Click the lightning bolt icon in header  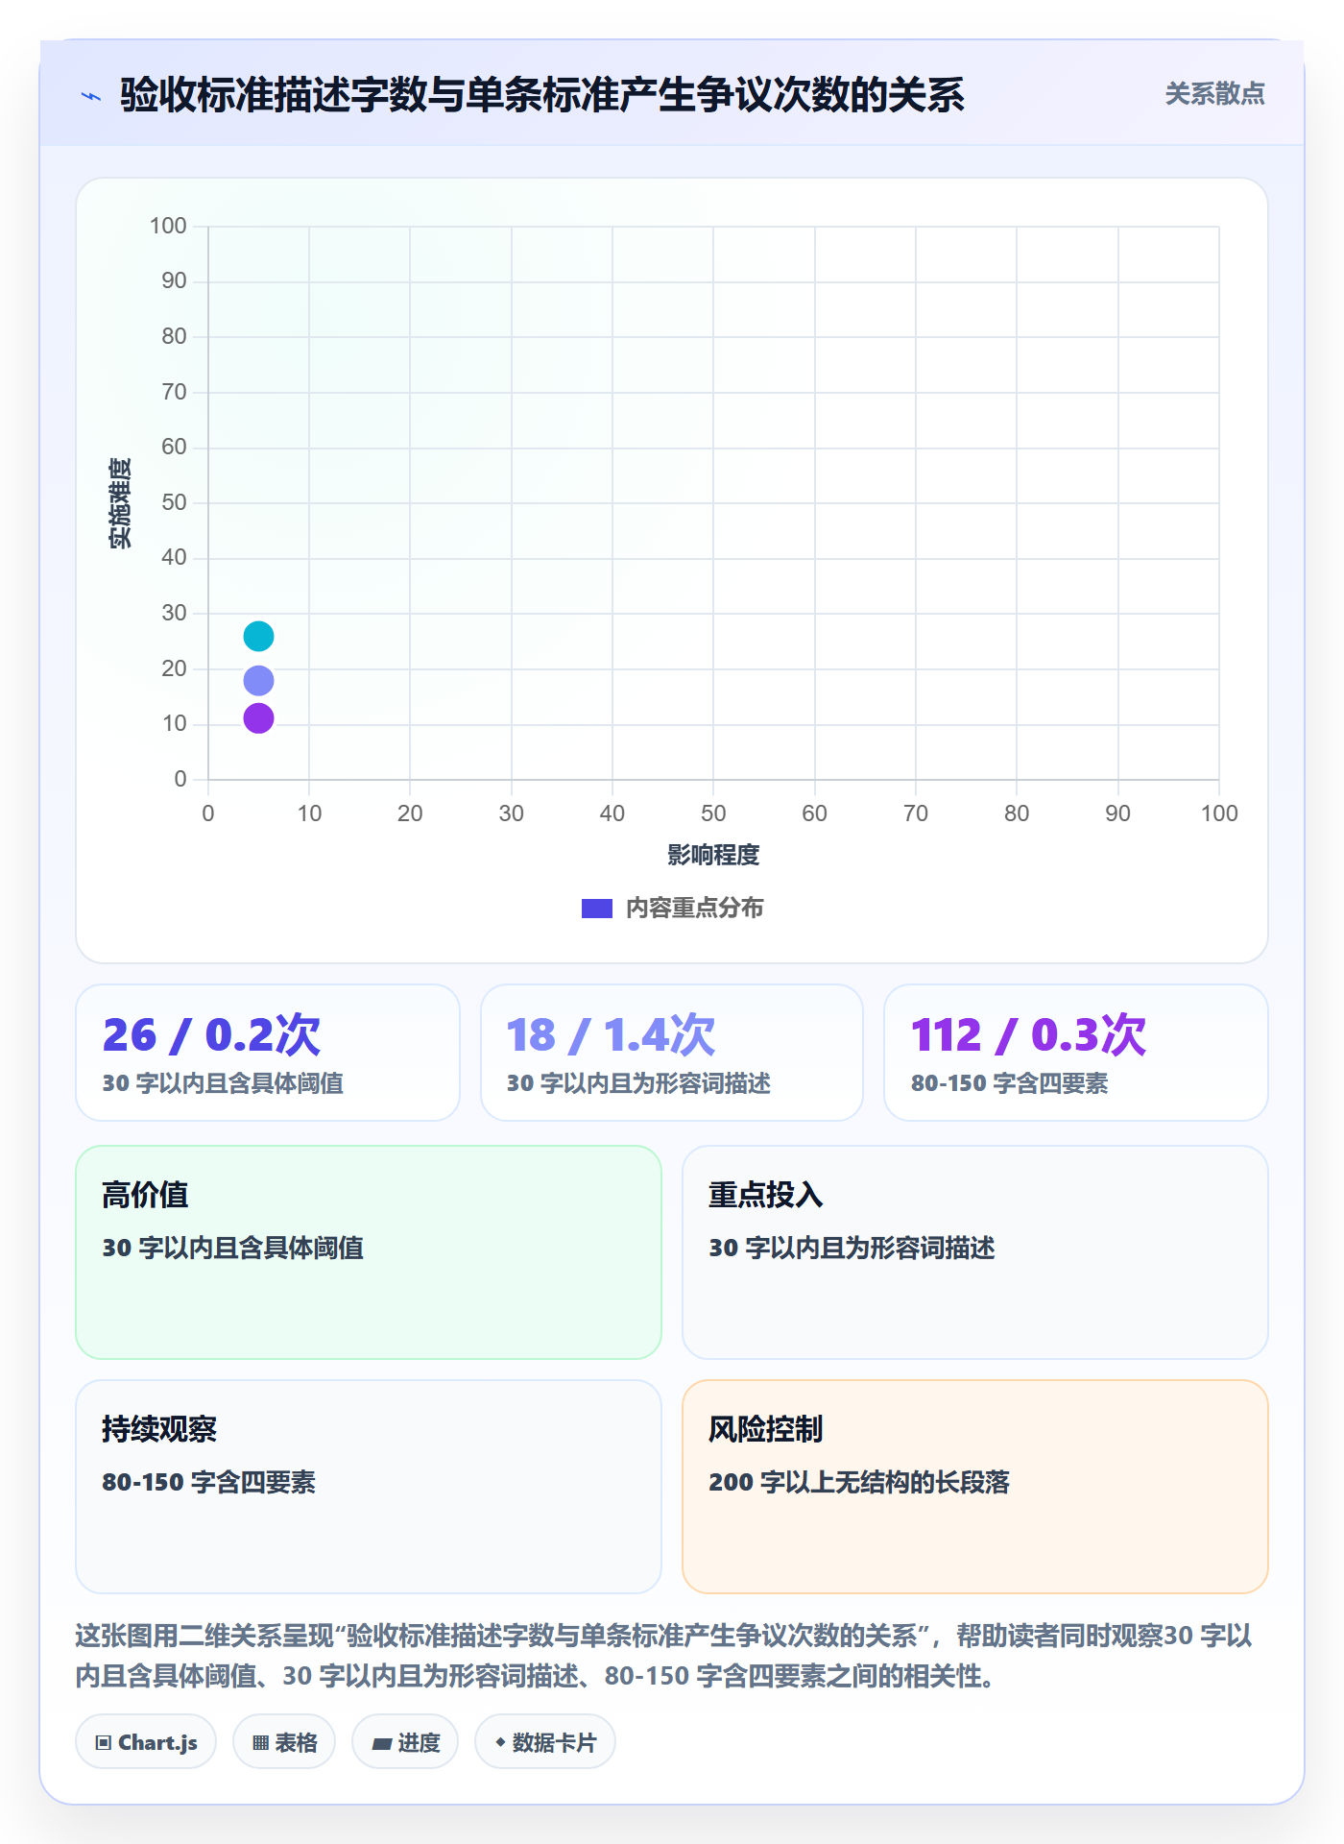point(91,96)
